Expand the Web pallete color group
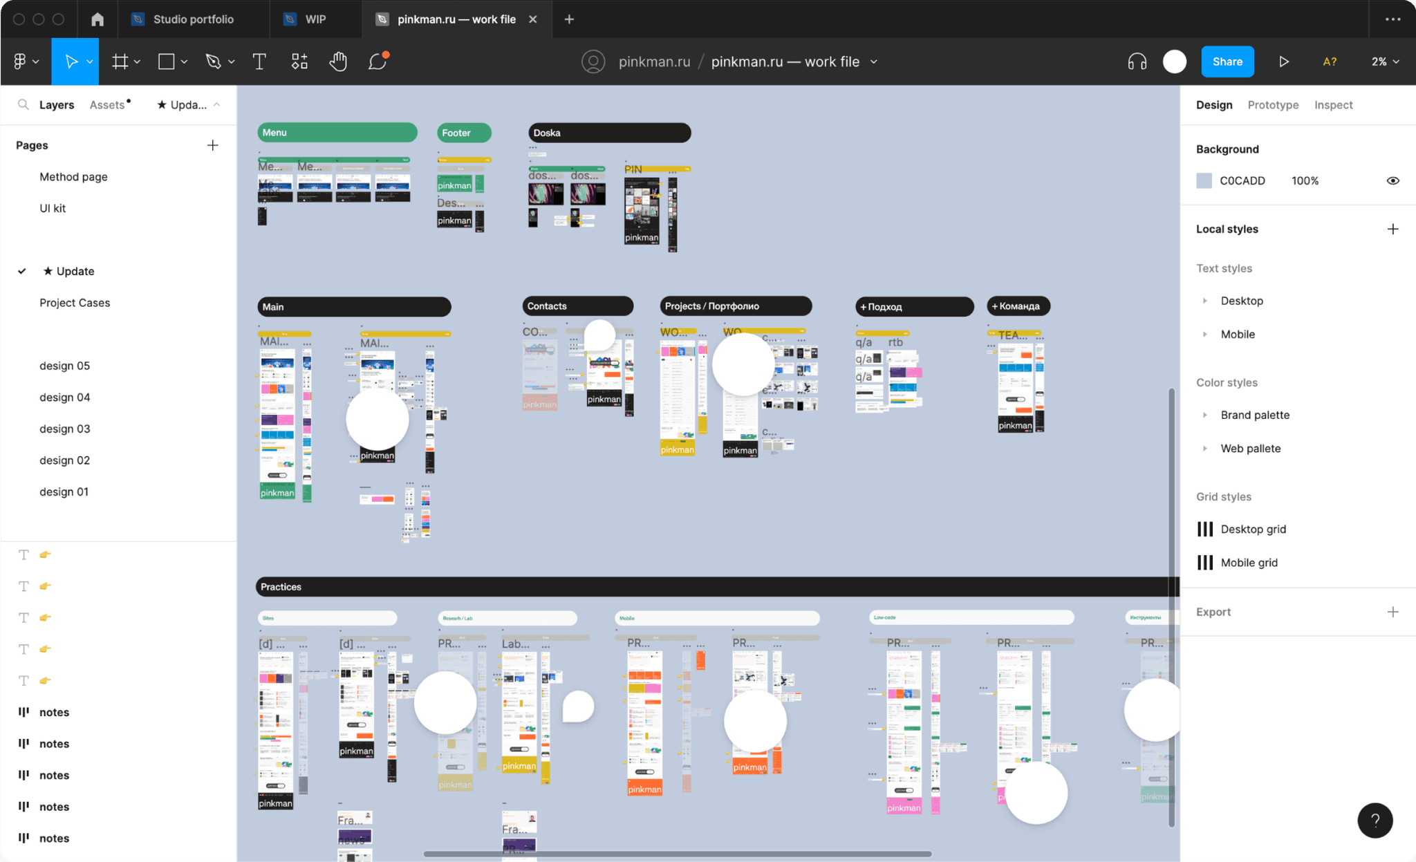Screen dimensions: 1416x862 pos(1205,448)
